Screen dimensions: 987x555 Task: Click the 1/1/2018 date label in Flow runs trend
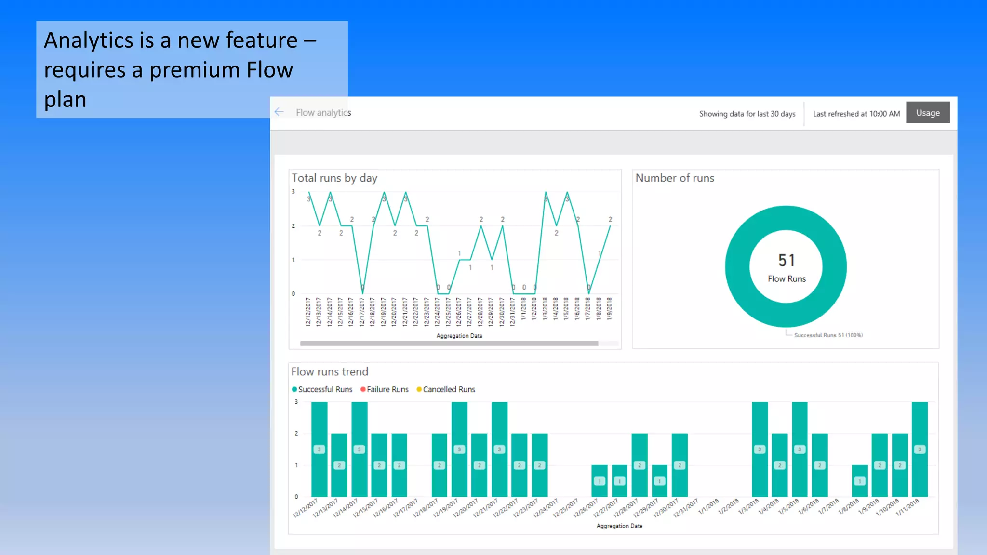coord(709,507)
